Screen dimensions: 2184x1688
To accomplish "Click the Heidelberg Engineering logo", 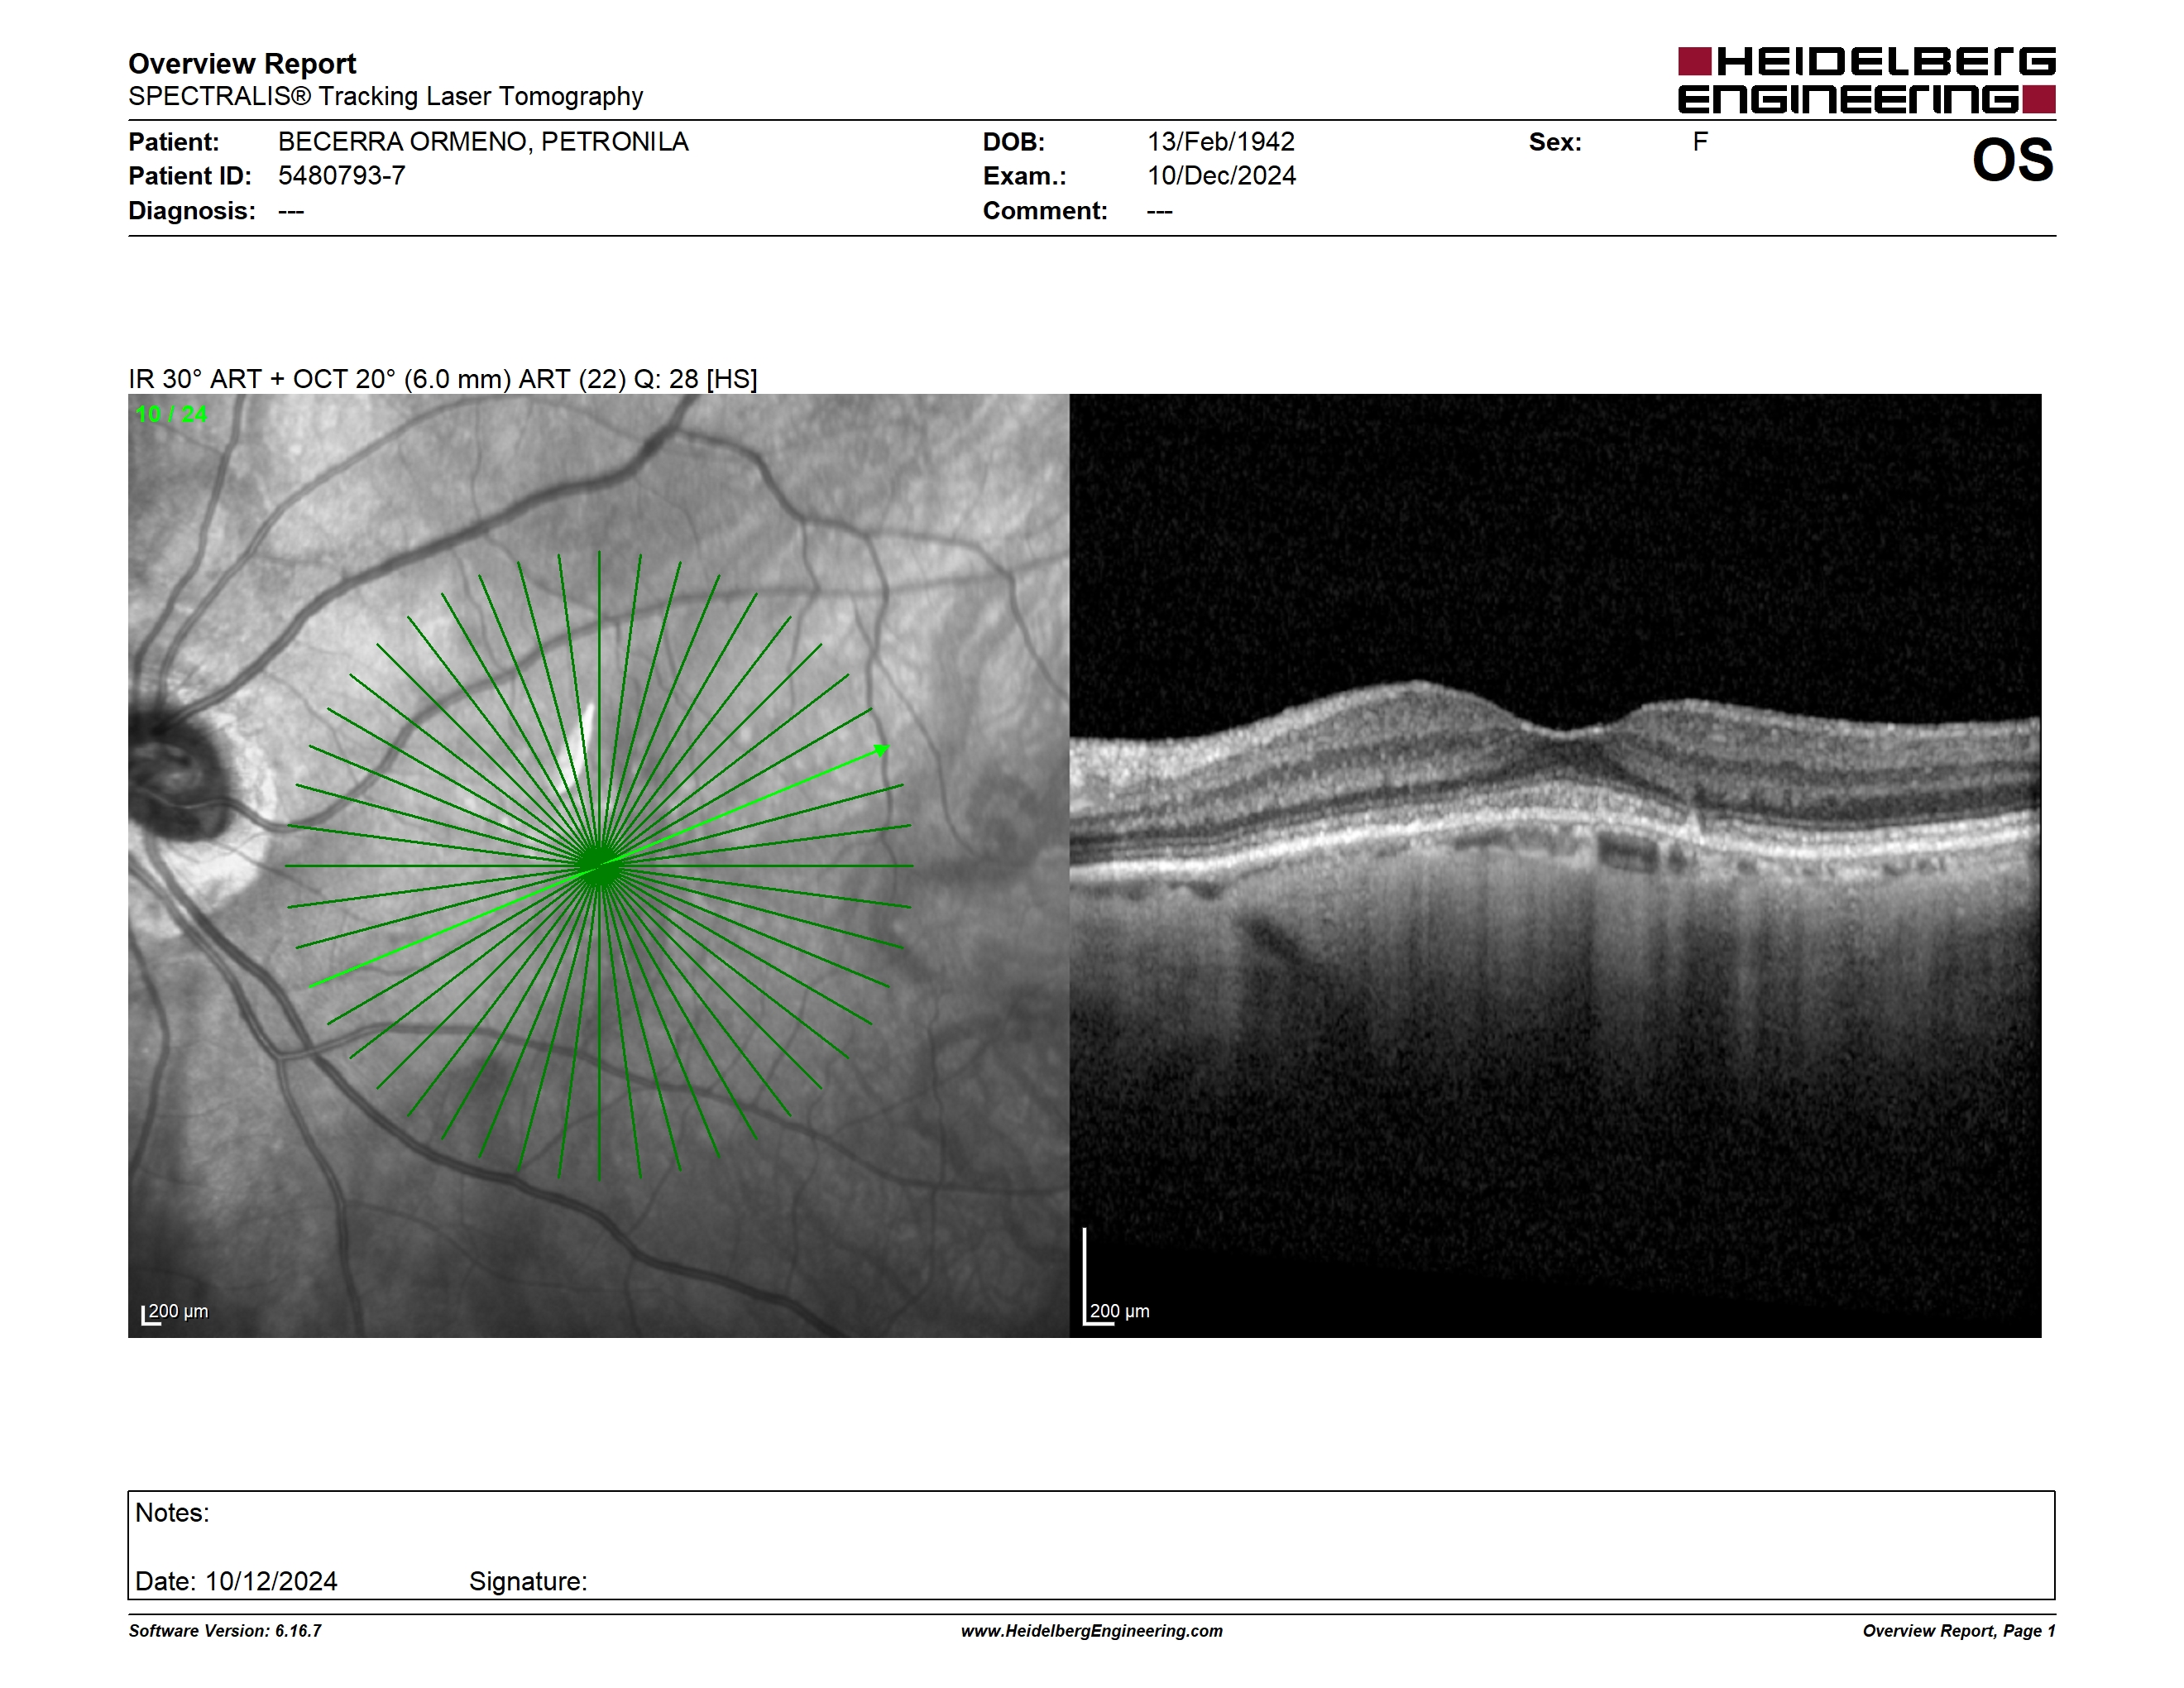I will click(x=1866, y=80).
